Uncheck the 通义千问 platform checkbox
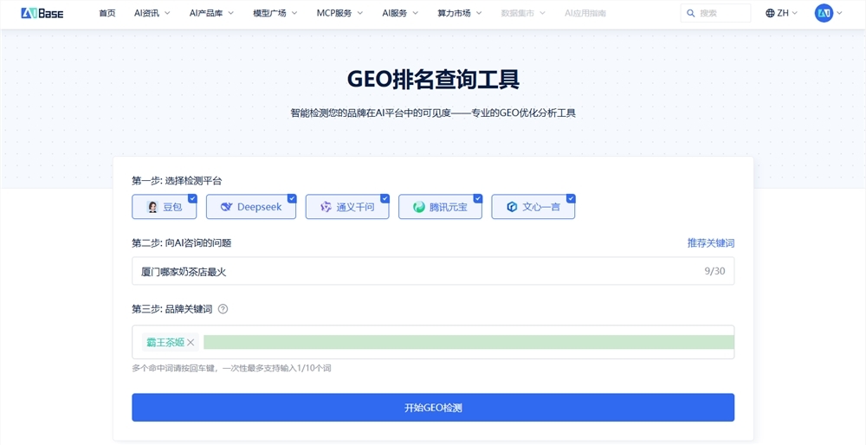Image resolution: width=866 pixels, height=445 pixels. pyautogui.click(x=385, y=198)
